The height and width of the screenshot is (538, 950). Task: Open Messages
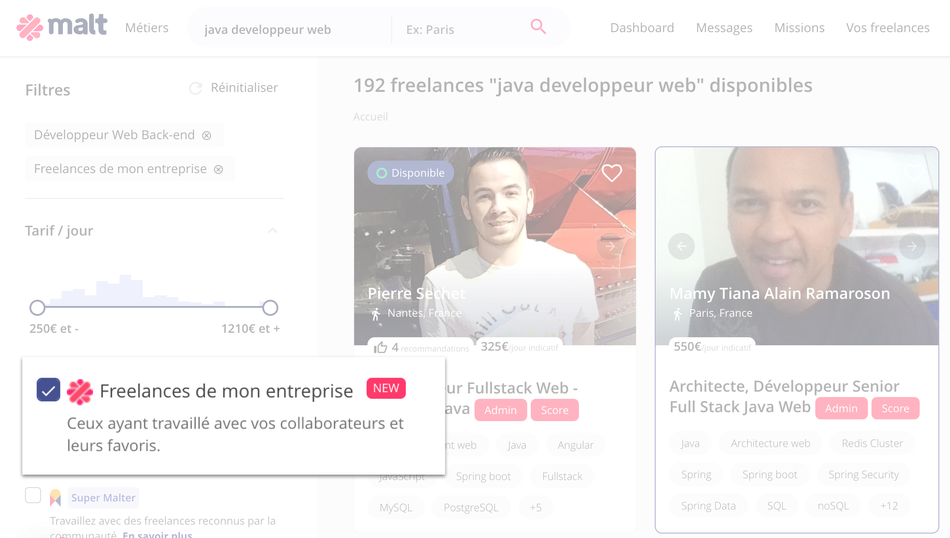724,28
